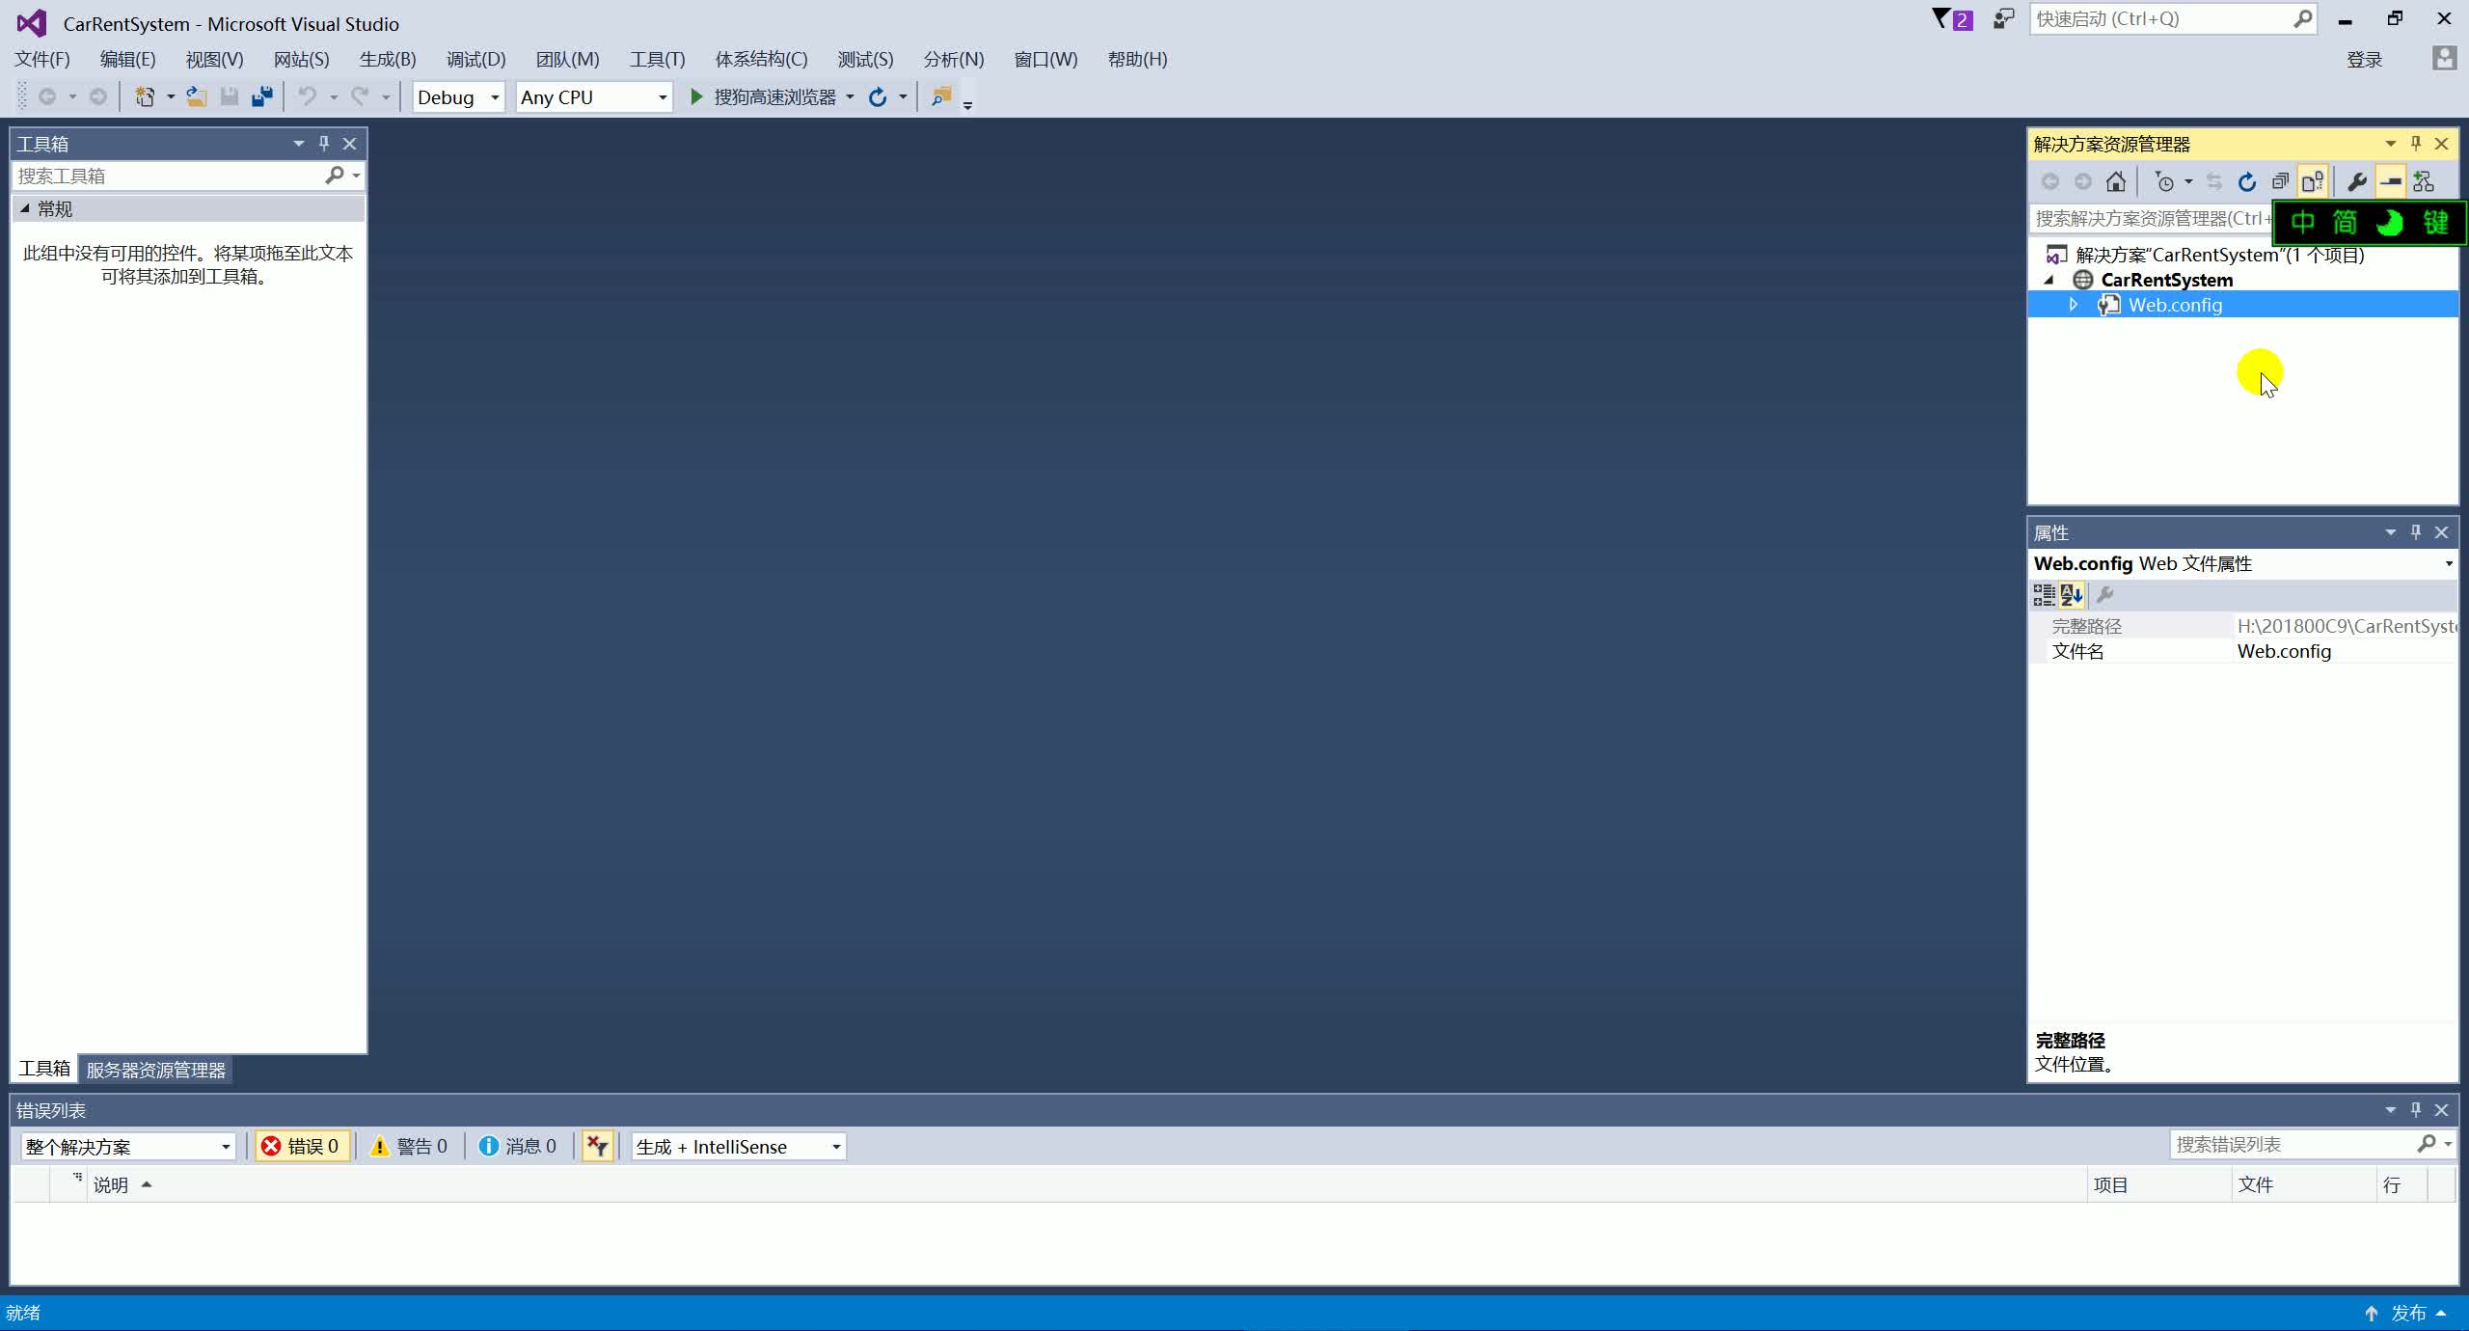Viewport: 2469px width, 1331px height.
Task: Click the feedback icon beside notifications
Action: 2004,18
